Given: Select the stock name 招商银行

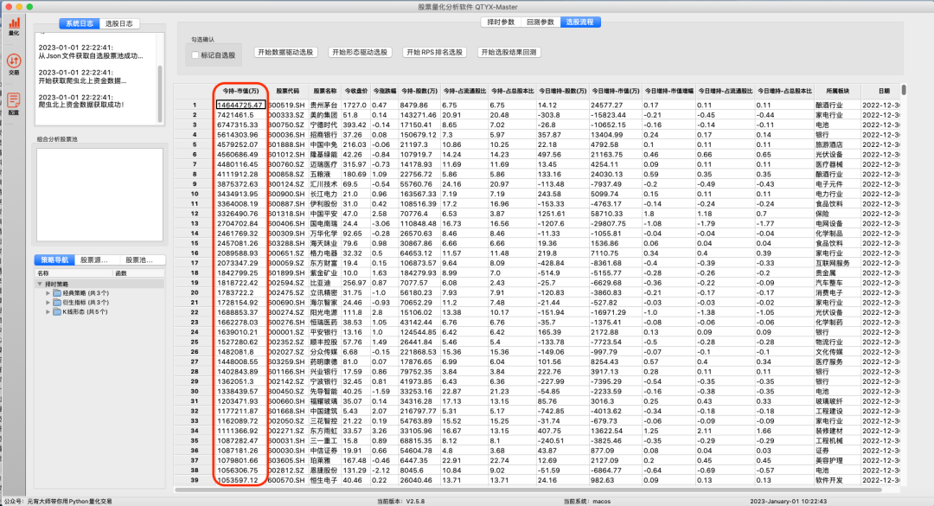Looking at the screenshot, I should tap(324, 135).
